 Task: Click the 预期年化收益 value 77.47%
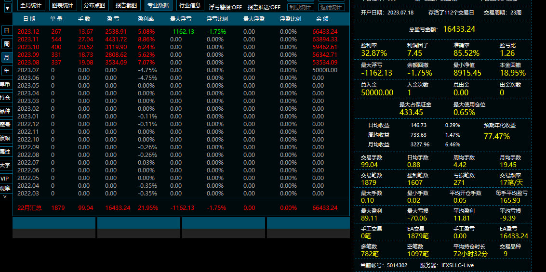497,136
